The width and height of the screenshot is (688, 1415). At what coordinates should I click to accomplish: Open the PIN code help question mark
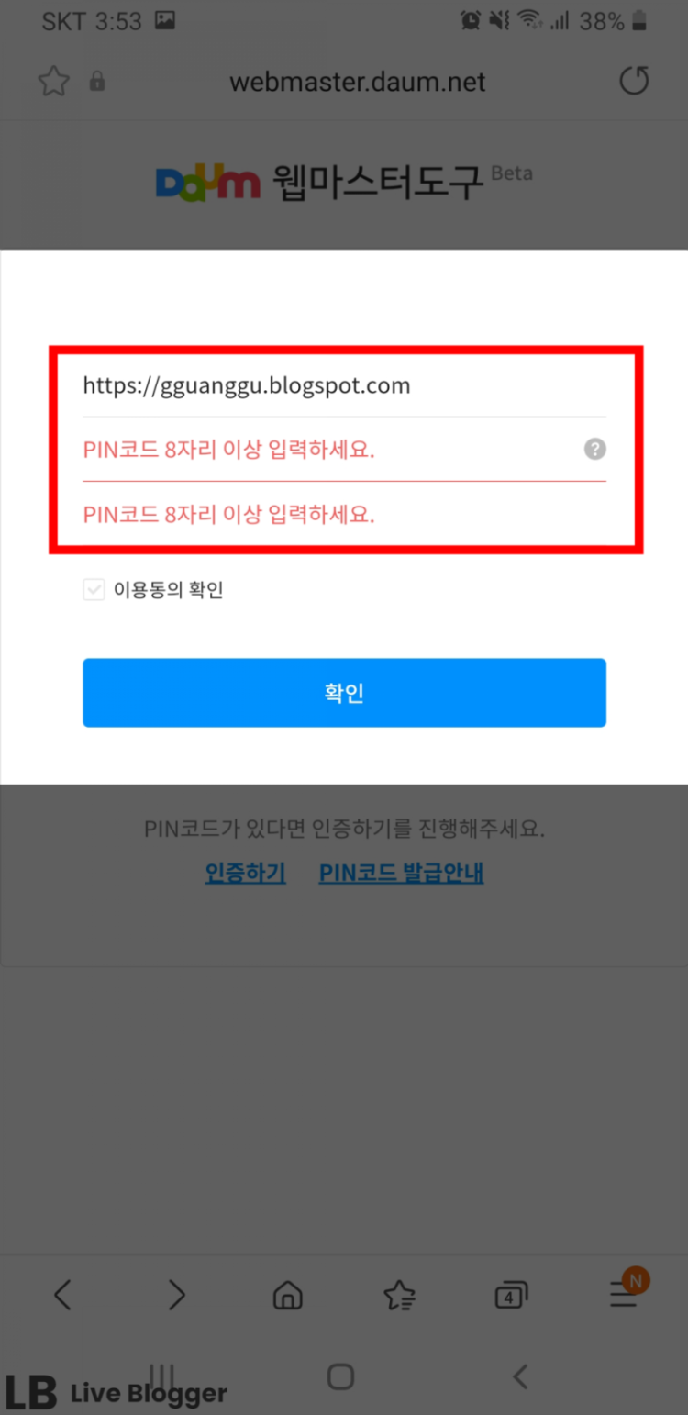(595, 450)
